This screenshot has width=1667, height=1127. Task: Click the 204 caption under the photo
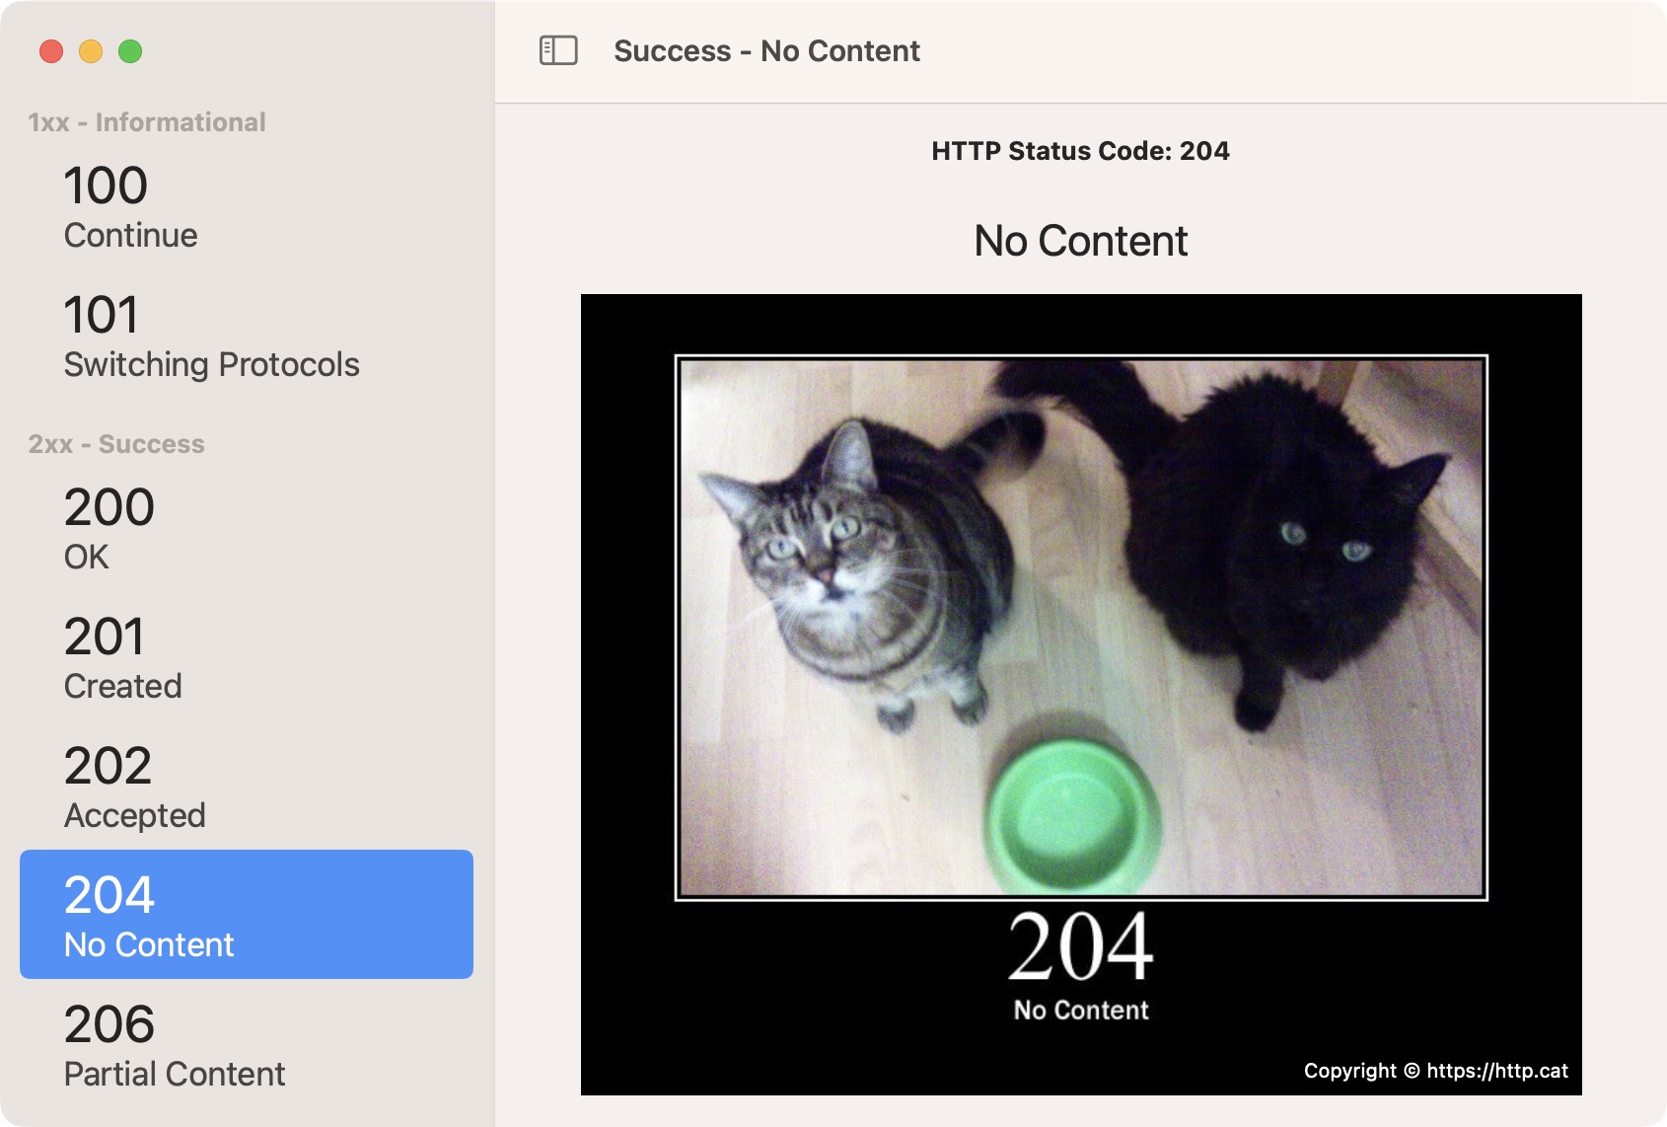(x=1080, y=947)
